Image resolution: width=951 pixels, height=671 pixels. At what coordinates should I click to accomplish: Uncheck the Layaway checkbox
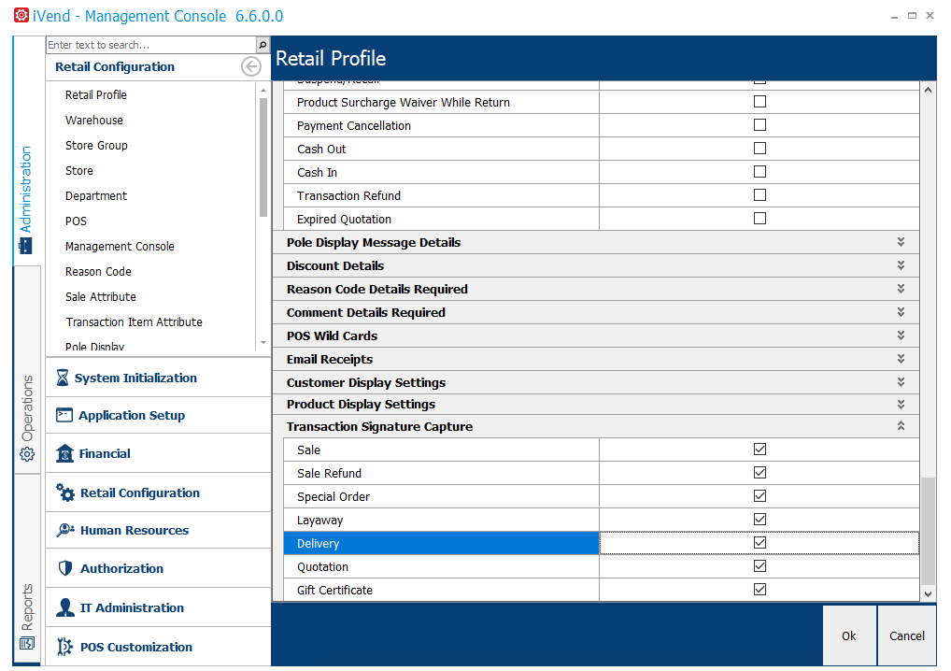(x=759, y=520)
